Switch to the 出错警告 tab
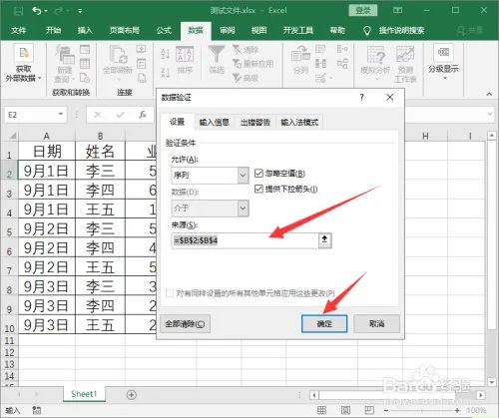The image size is (499, 418). pyautogui.click(x=254, y=123)
